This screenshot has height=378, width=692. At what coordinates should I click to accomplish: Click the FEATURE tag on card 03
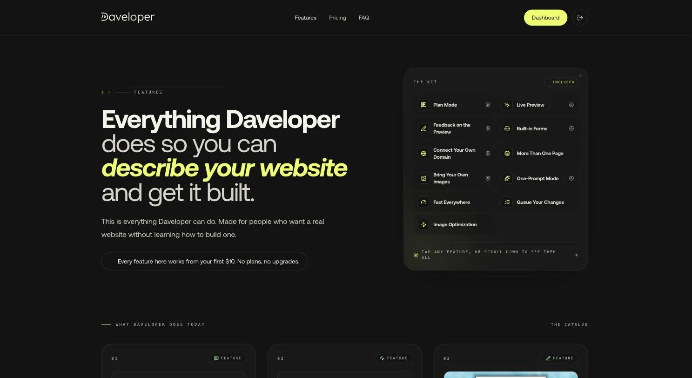pos(560,358)
